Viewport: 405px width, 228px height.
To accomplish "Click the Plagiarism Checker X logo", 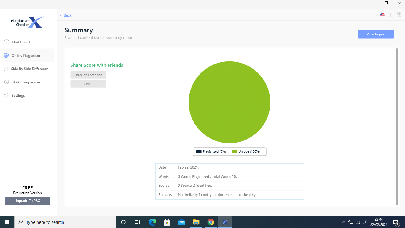I will 27,22.
